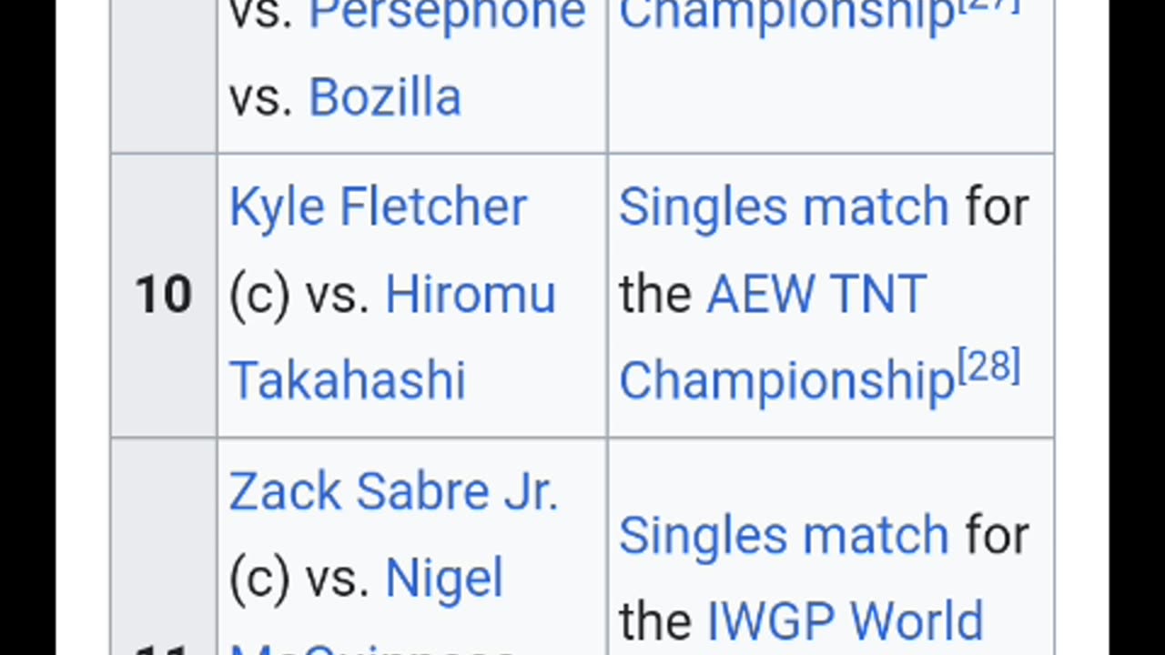The width and height of the screenshot is (1165, 655).
Task: Open the Zack Sabre Jr. link
Action: pos(393,492)
